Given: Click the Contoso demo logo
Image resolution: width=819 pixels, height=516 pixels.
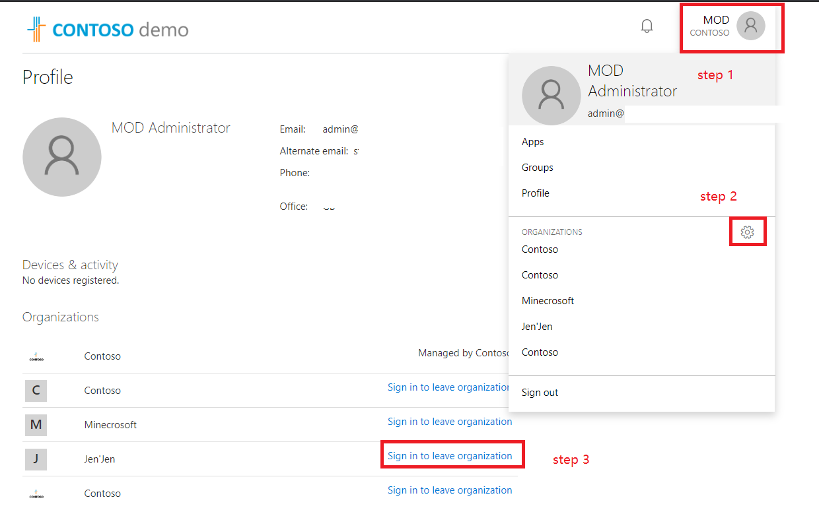Looking at the screenshot, I should tap(108, 30).
